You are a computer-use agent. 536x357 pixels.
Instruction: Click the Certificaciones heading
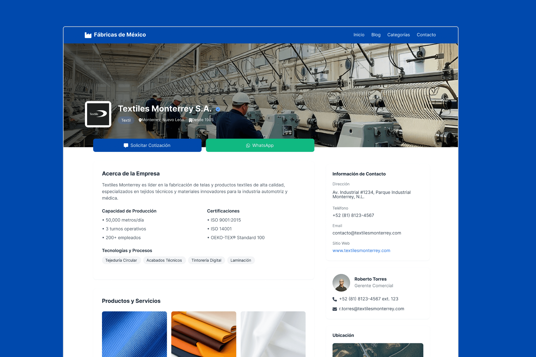pos(223,211)
